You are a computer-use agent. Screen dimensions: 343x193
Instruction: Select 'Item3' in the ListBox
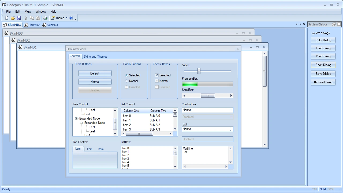(x=125, y=159)
